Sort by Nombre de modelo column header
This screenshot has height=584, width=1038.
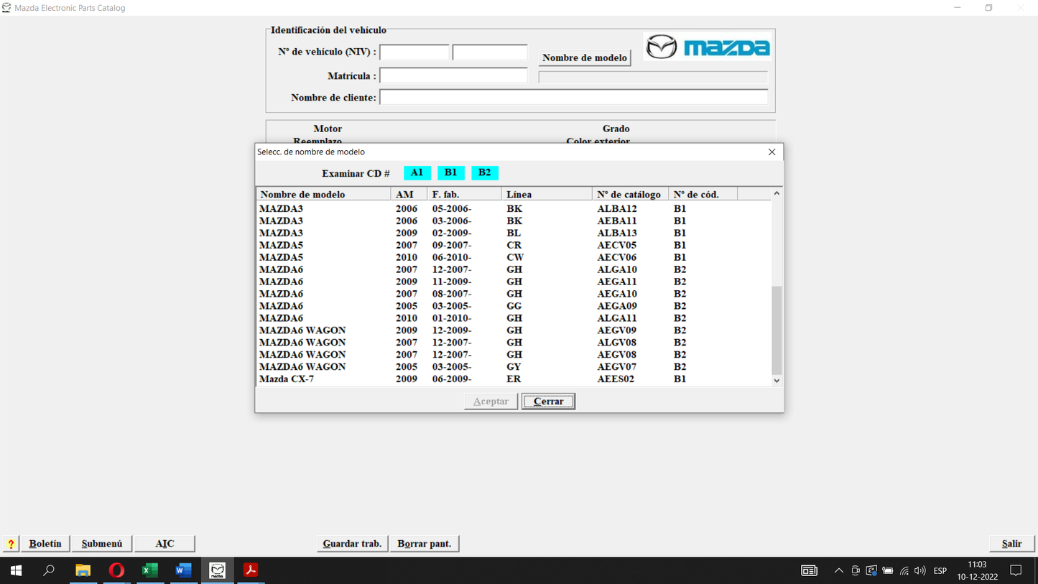pyautogui.click(x=323, y=194)
